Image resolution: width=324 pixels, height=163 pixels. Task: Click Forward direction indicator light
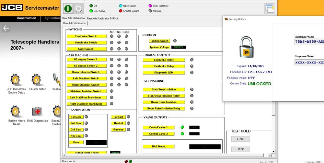[128, 117]
